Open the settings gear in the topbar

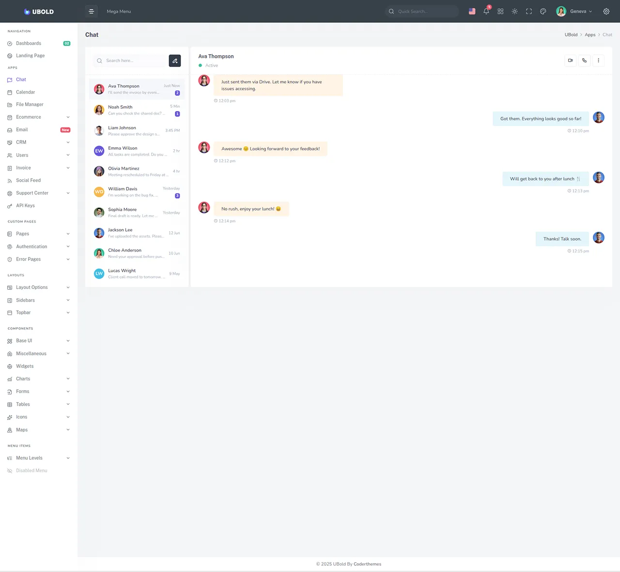[606, 11]
